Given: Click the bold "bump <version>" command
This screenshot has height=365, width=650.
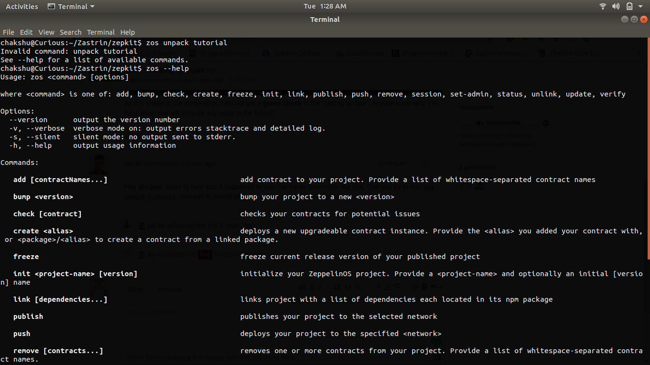Looking at the screenshot, I should pyautogui.click(x=43, y=197).
